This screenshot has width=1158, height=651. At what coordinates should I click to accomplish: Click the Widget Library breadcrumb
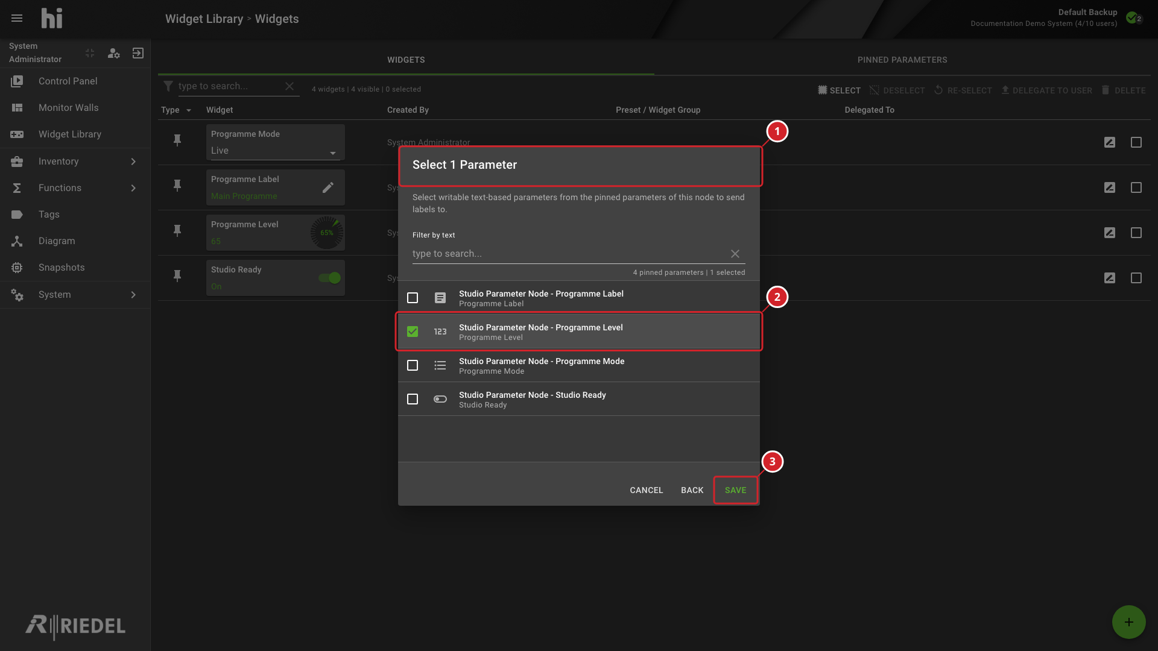[x=204, y=19]
